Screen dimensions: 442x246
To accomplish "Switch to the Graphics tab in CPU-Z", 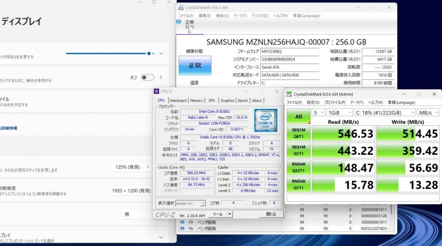I will [x=227, y=101].
